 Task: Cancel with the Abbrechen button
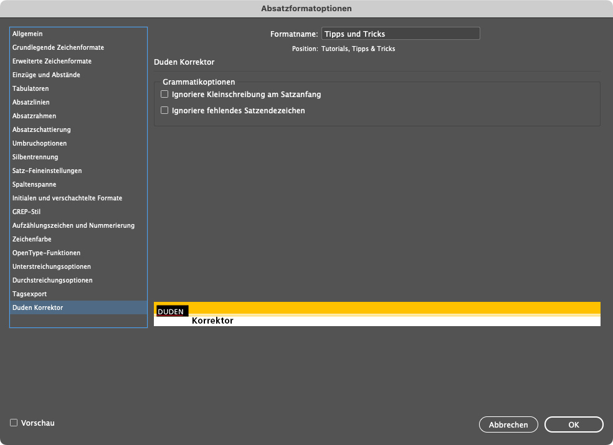tap(508, 424)
